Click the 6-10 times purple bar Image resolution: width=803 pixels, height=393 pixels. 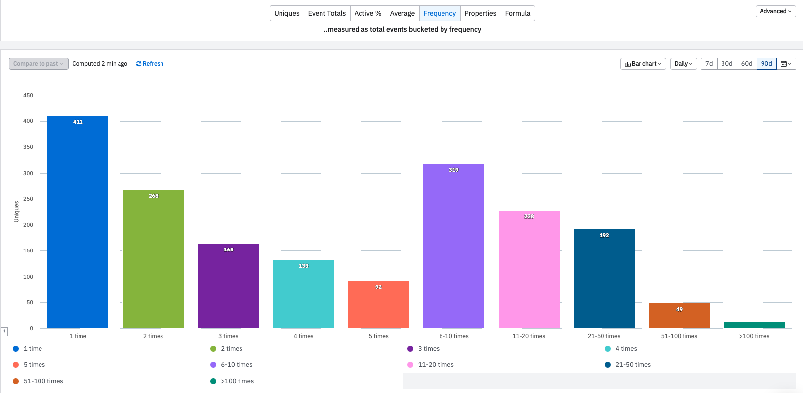453,246
